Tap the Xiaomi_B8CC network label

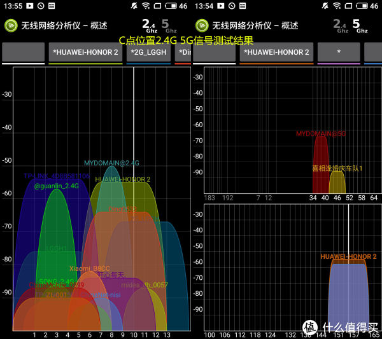click(89, 268)
